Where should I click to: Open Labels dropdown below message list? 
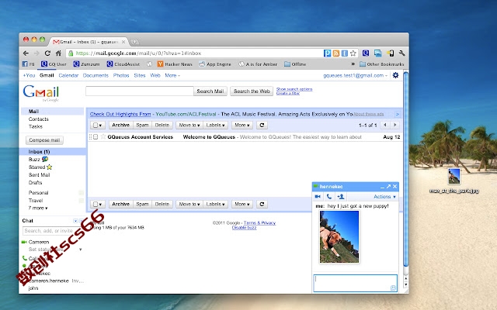[215, 204]
